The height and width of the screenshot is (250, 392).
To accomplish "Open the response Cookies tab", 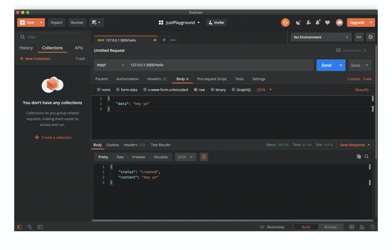I will point(113,145).
